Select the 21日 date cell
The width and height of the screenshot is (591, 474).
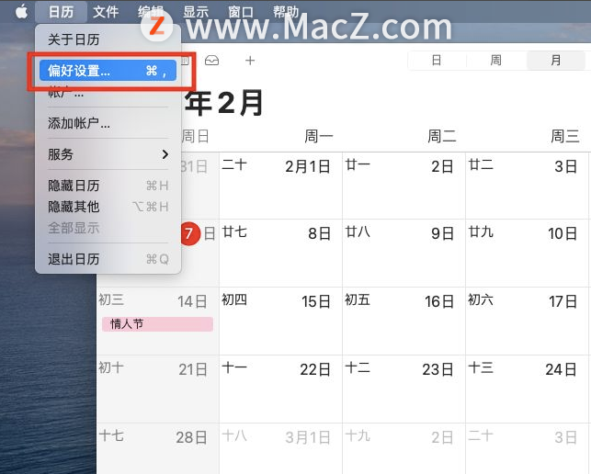click(157, 389)
